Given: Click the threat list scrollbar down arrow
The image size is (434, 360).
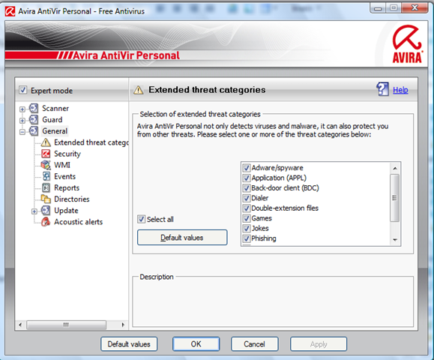Looking at the screenshot, I should tap(395, 240).
